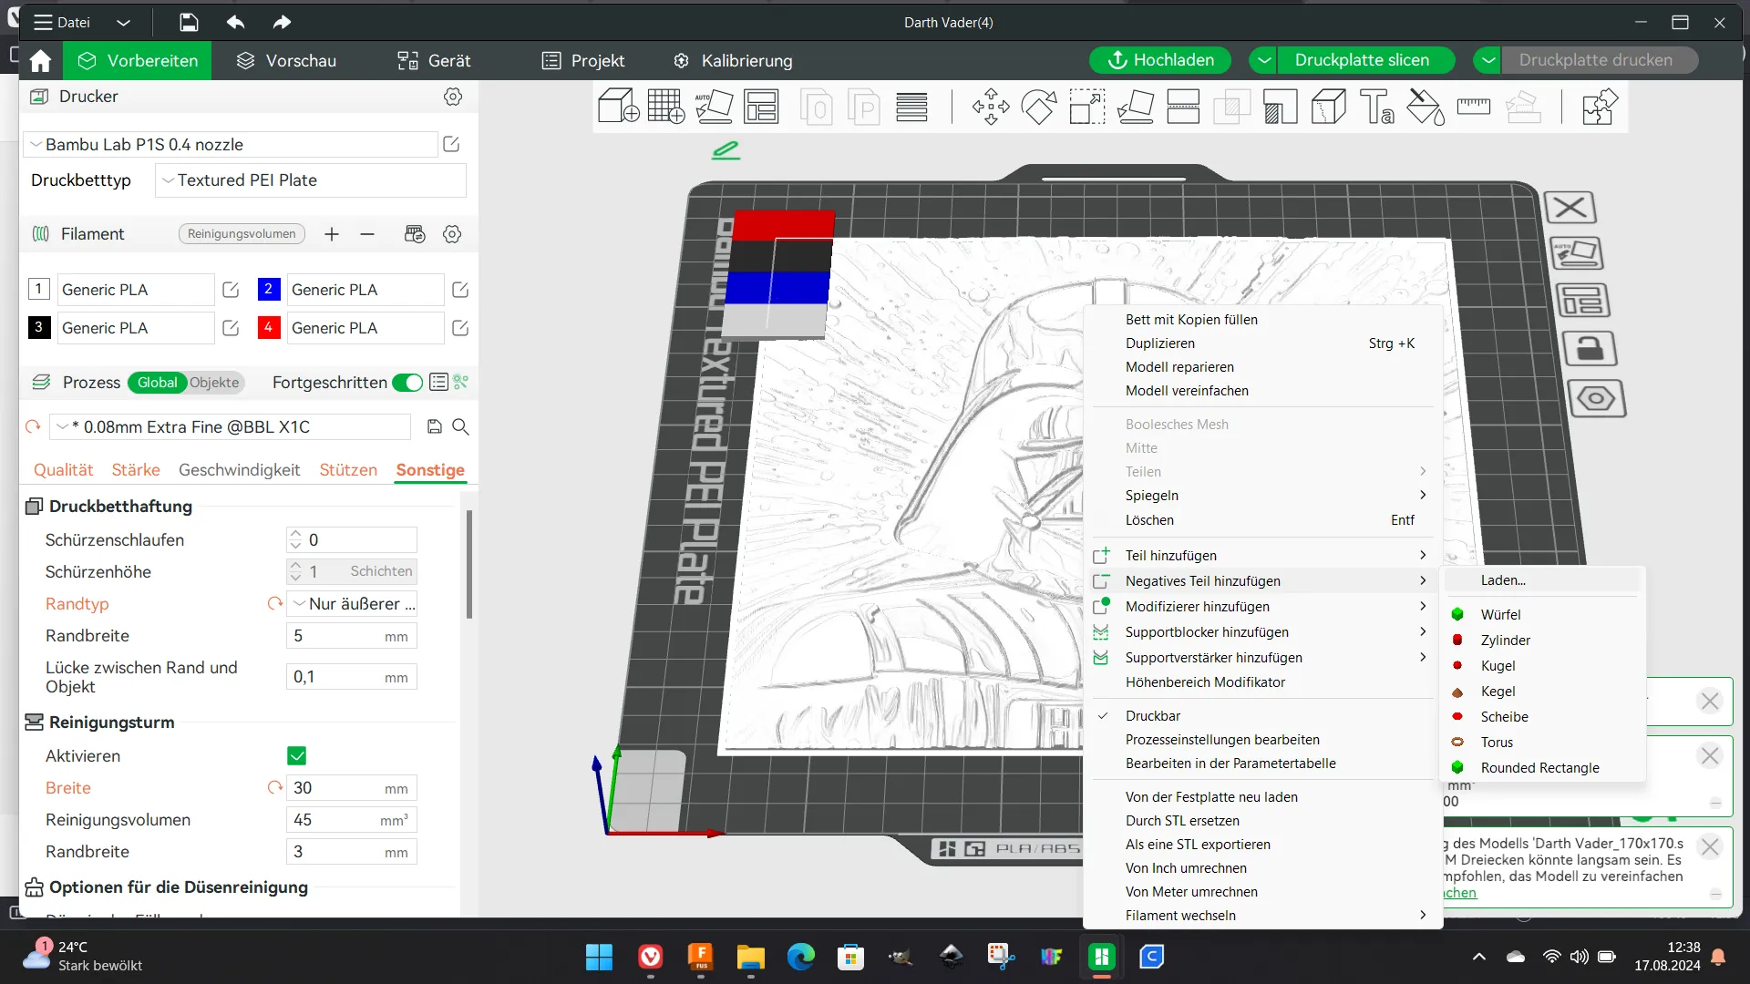Click the undo arrow
The width and height of the screenshot is (1750, 984).
click(235, 22)
